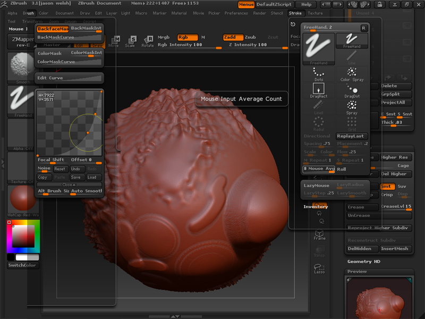The height and width of the screenshot is (319, 425).
Task: Expand the ColorMaskCurve editor
Action: pos(70,62)
